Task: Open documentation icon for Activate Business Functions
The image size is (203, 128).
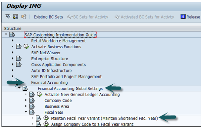Action: point(19,47)
